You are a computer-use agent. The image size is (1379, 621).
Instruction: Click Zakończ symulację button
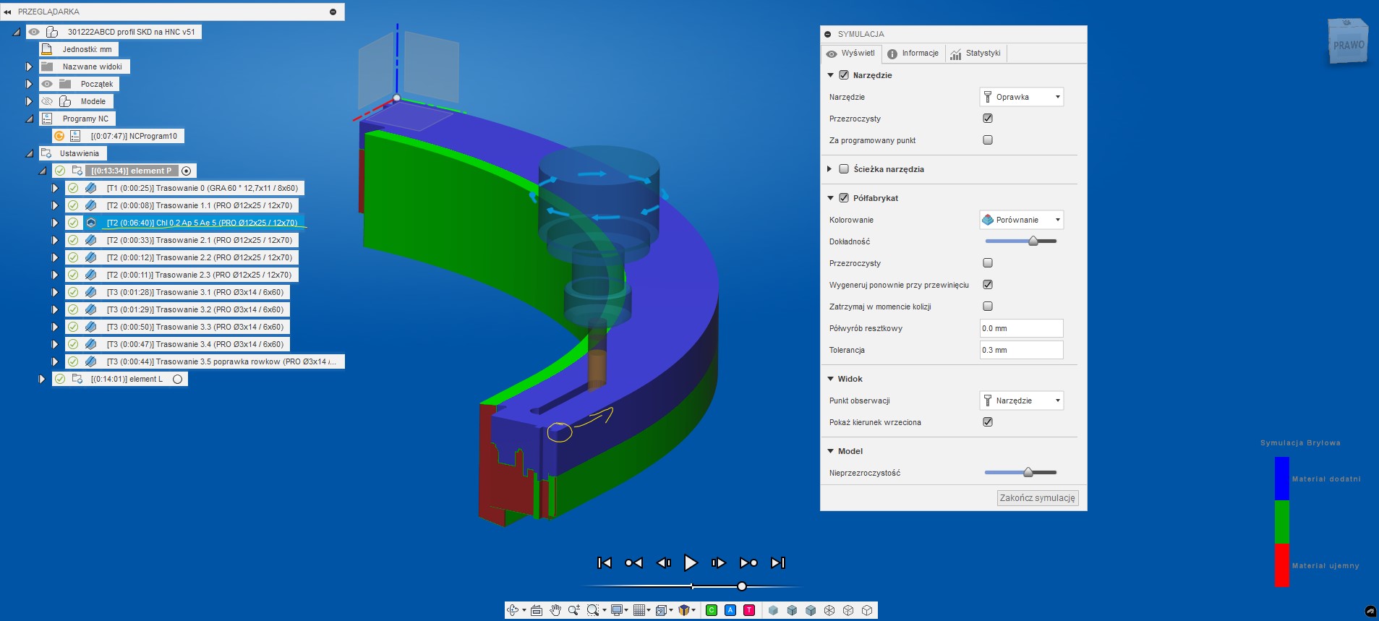pos(1037,498)
